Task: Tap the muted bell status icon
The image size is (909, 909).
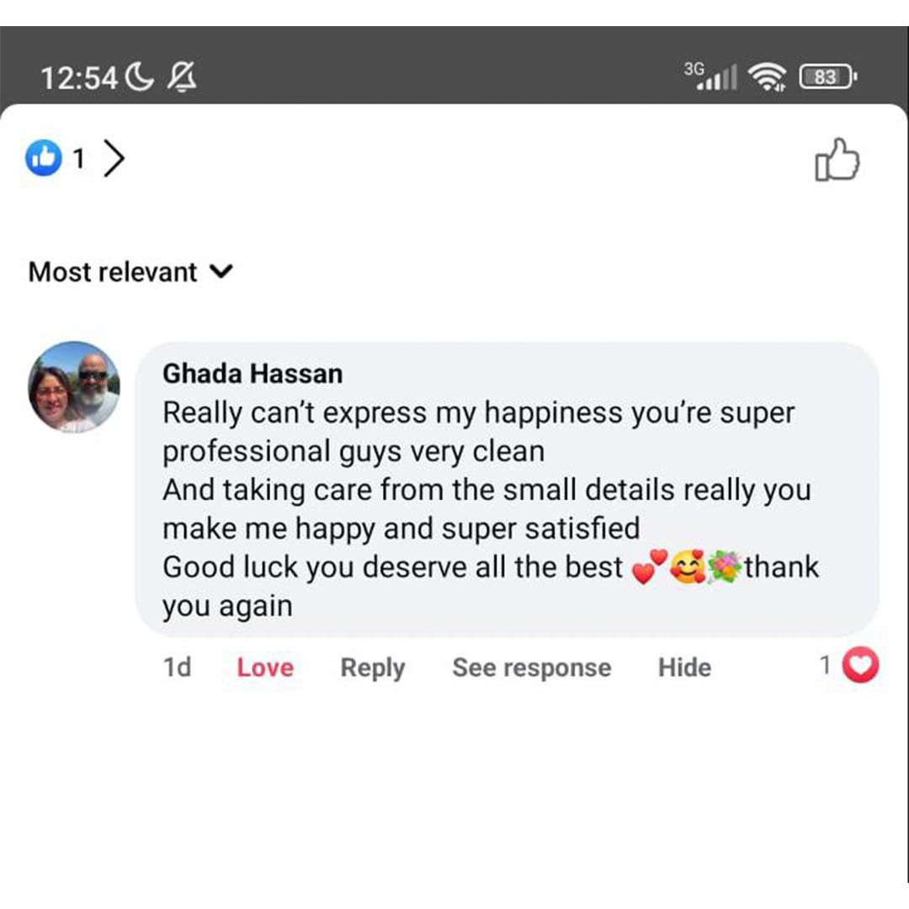Action: click(182, 78)
